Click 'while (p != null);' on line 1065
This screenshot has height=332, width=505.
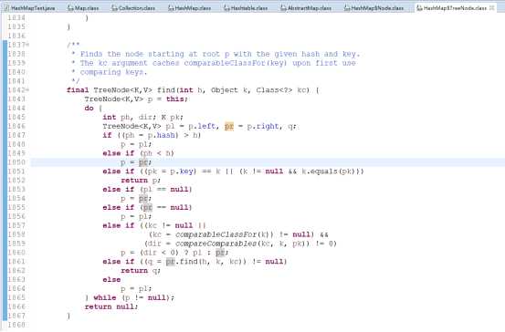pyautogui.click(x=133, y=298)
